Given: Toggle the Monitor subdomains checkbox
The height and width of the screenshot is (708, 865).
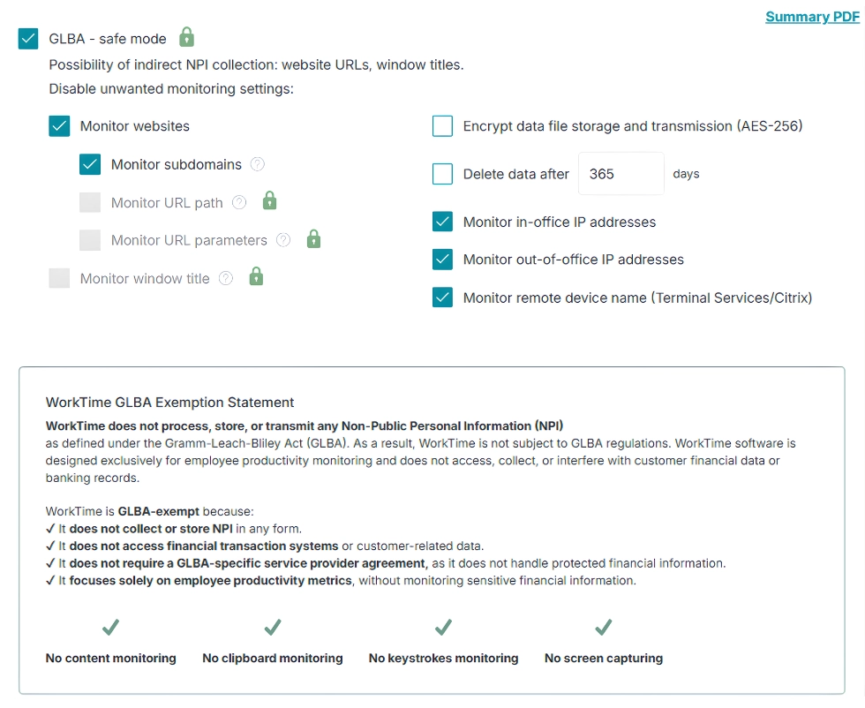Looking at the screenshot, I should coord(89,164).
